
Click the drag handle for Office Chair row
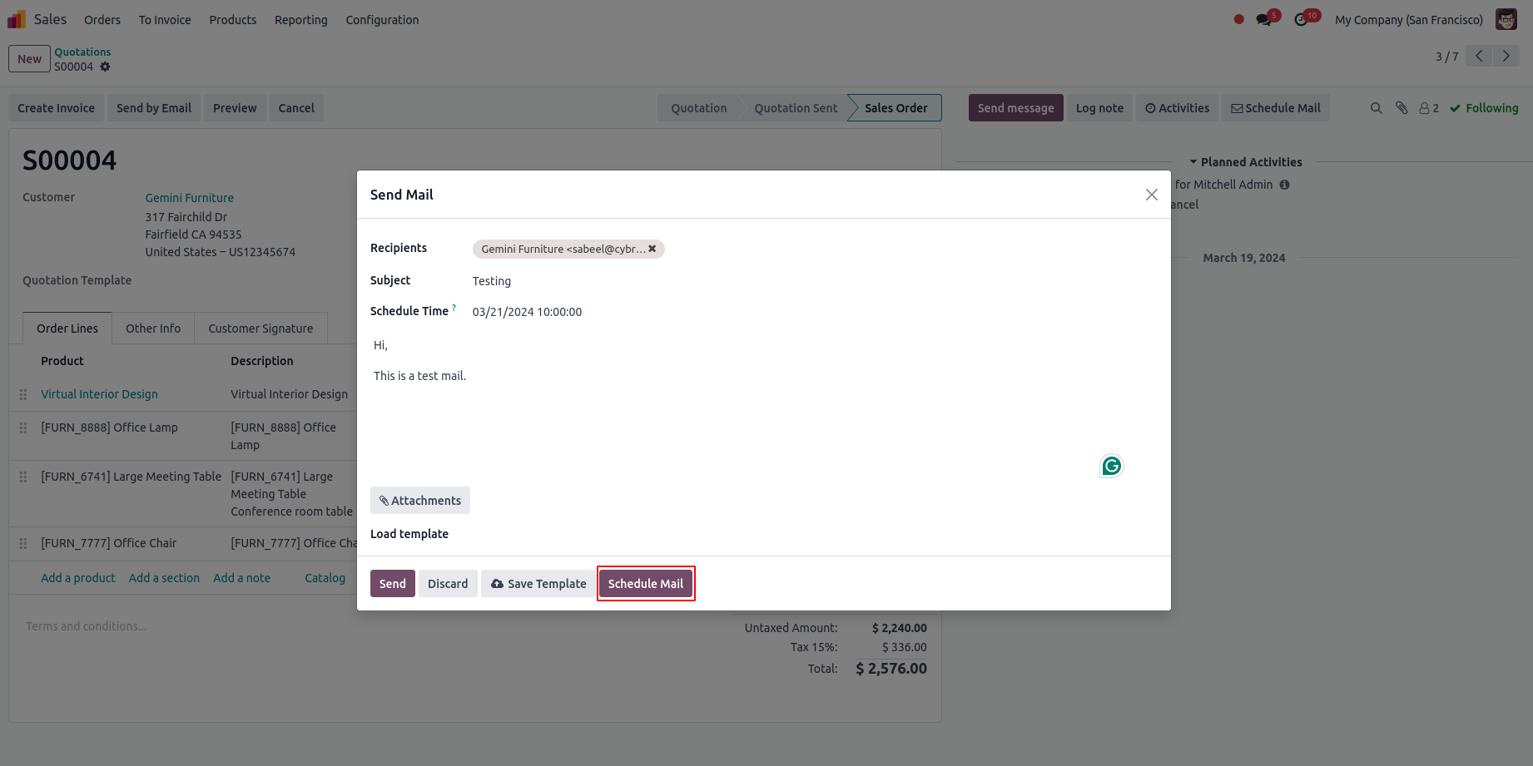(23, 543)
